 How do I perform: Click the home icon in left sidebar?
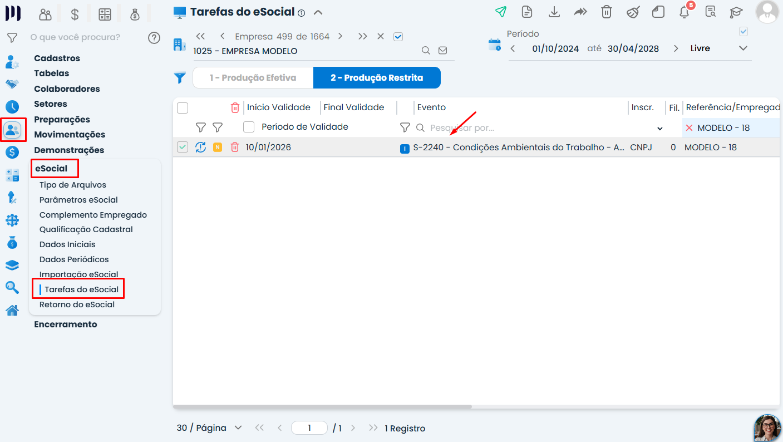pos(12,310)
